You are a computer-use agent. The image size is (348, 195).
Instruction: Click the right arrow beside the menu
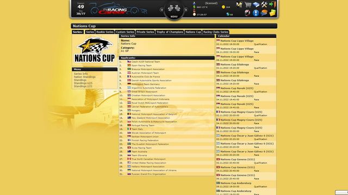point(186,10)
